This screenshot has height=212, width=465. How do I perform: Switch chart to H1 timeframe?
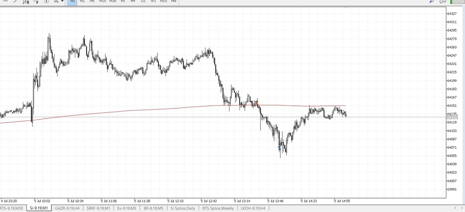(123, 2)
